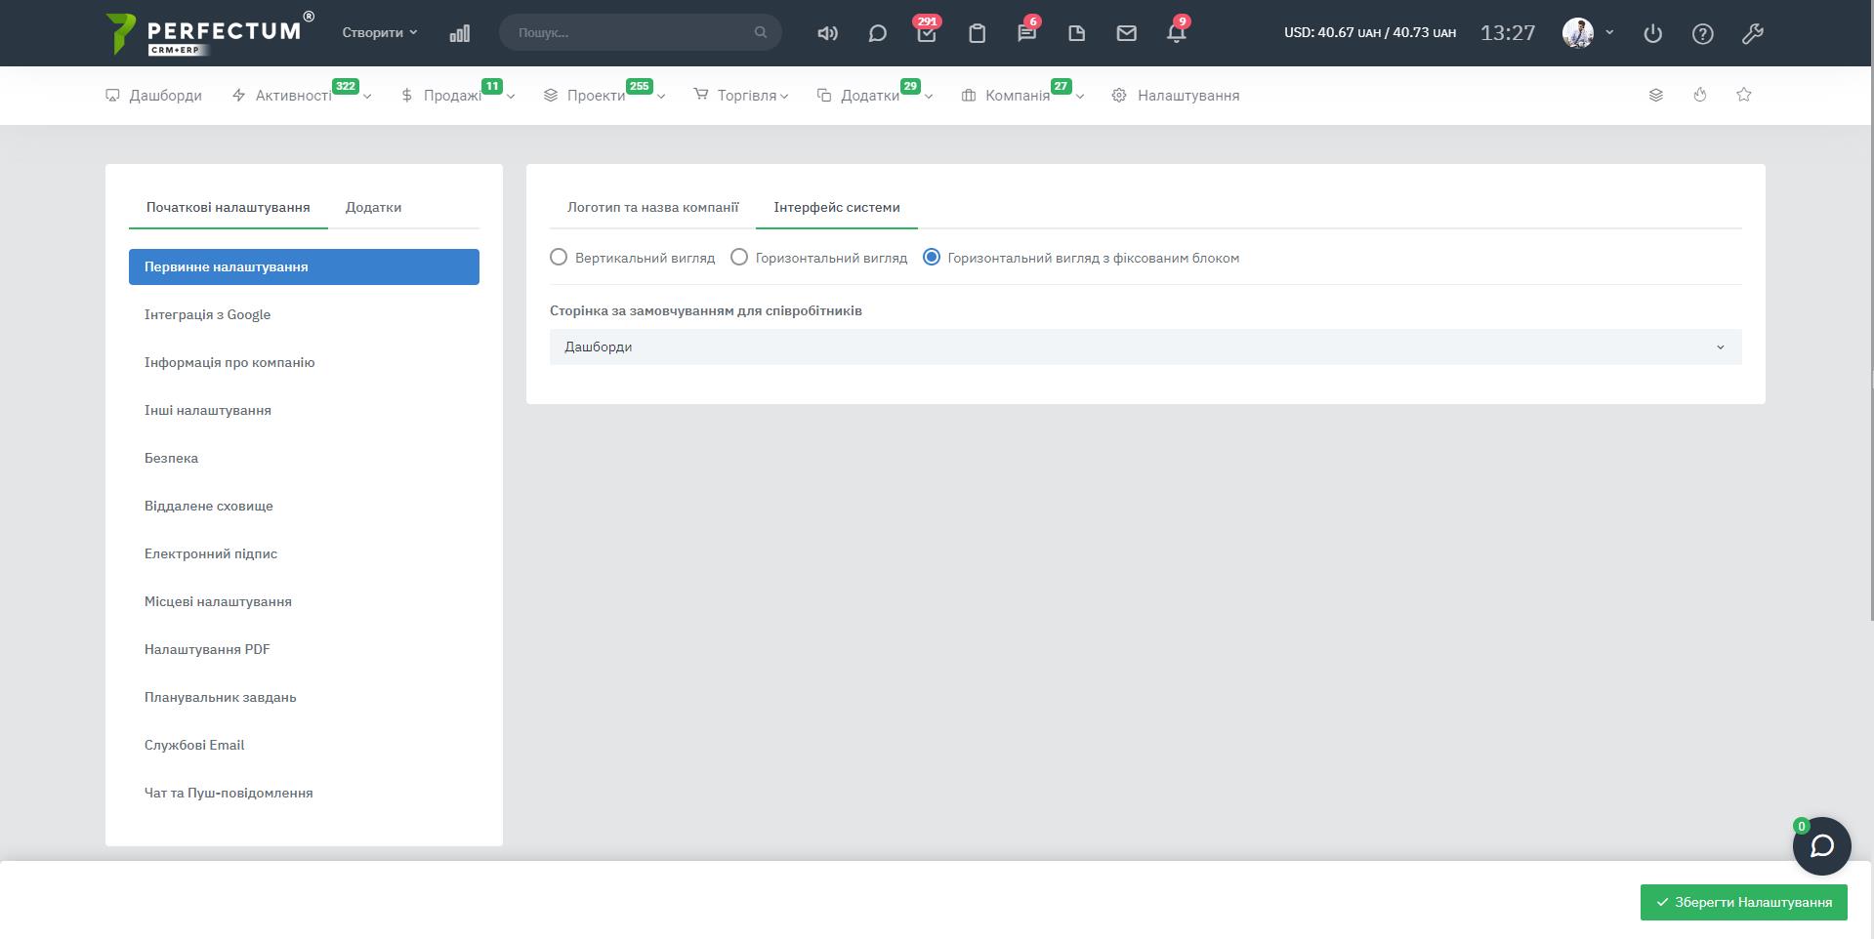Select Горизонтальний вигляд radio option
1874x939 pixels.
click(739, 258)
